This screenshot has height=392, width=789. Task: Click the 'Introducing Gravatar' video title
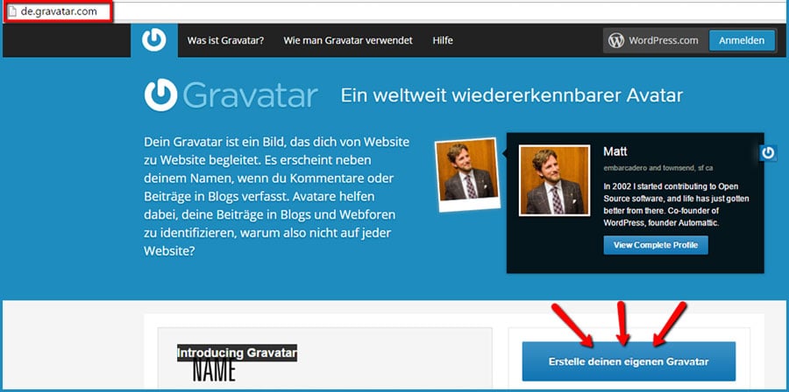(237, 353)
